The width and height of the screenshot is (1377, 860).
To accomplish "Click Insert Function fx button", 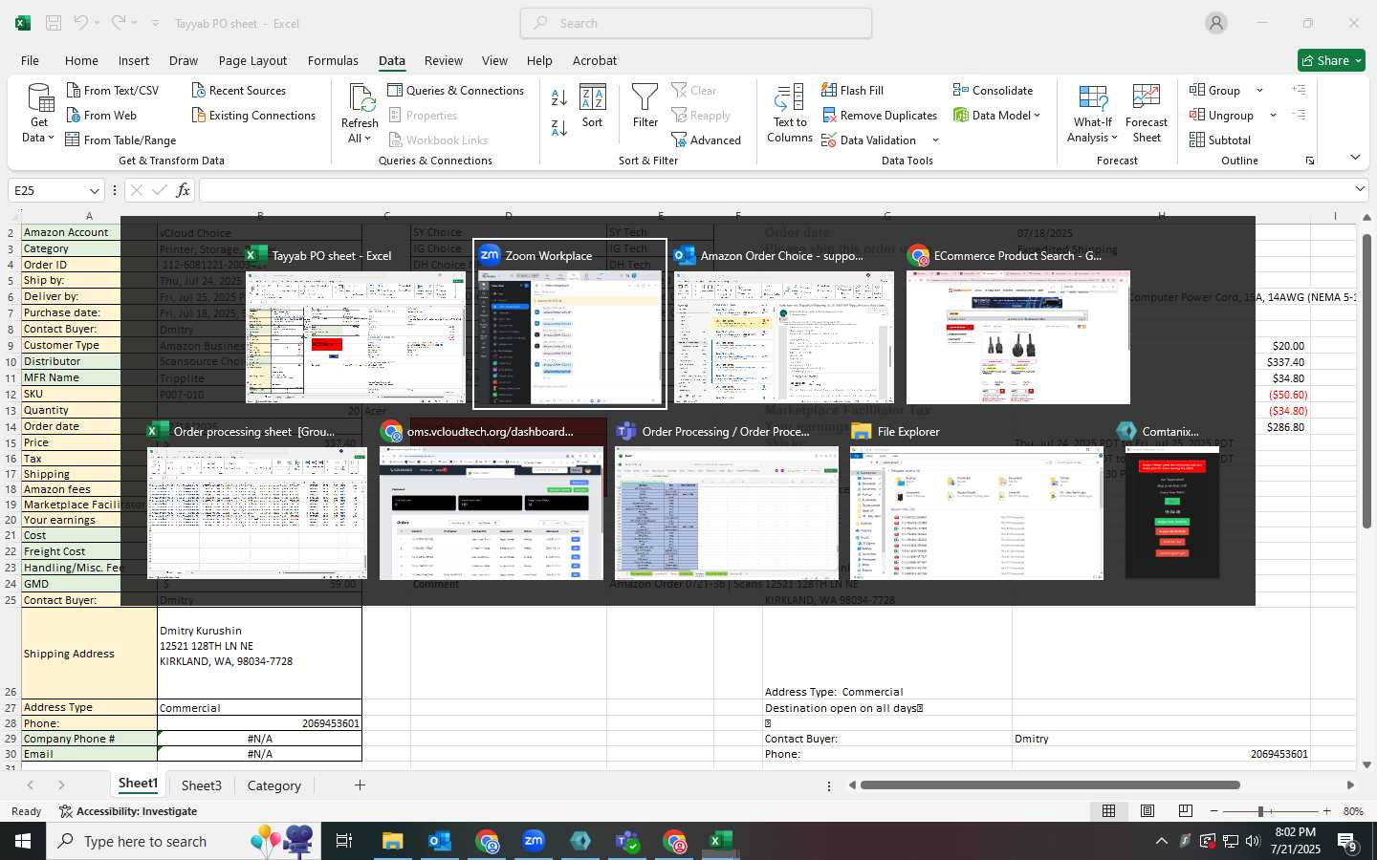I will pyautogui.click(x=183, y=190).
